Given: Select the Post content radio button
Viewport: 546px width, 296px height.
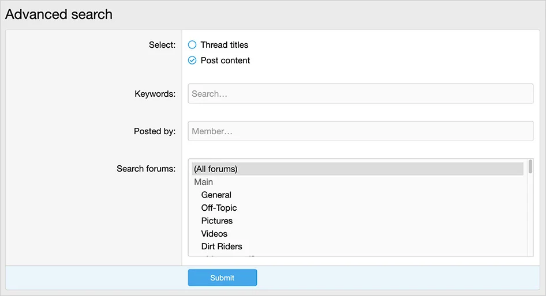Looking at the screenshot, I should 192,60.
